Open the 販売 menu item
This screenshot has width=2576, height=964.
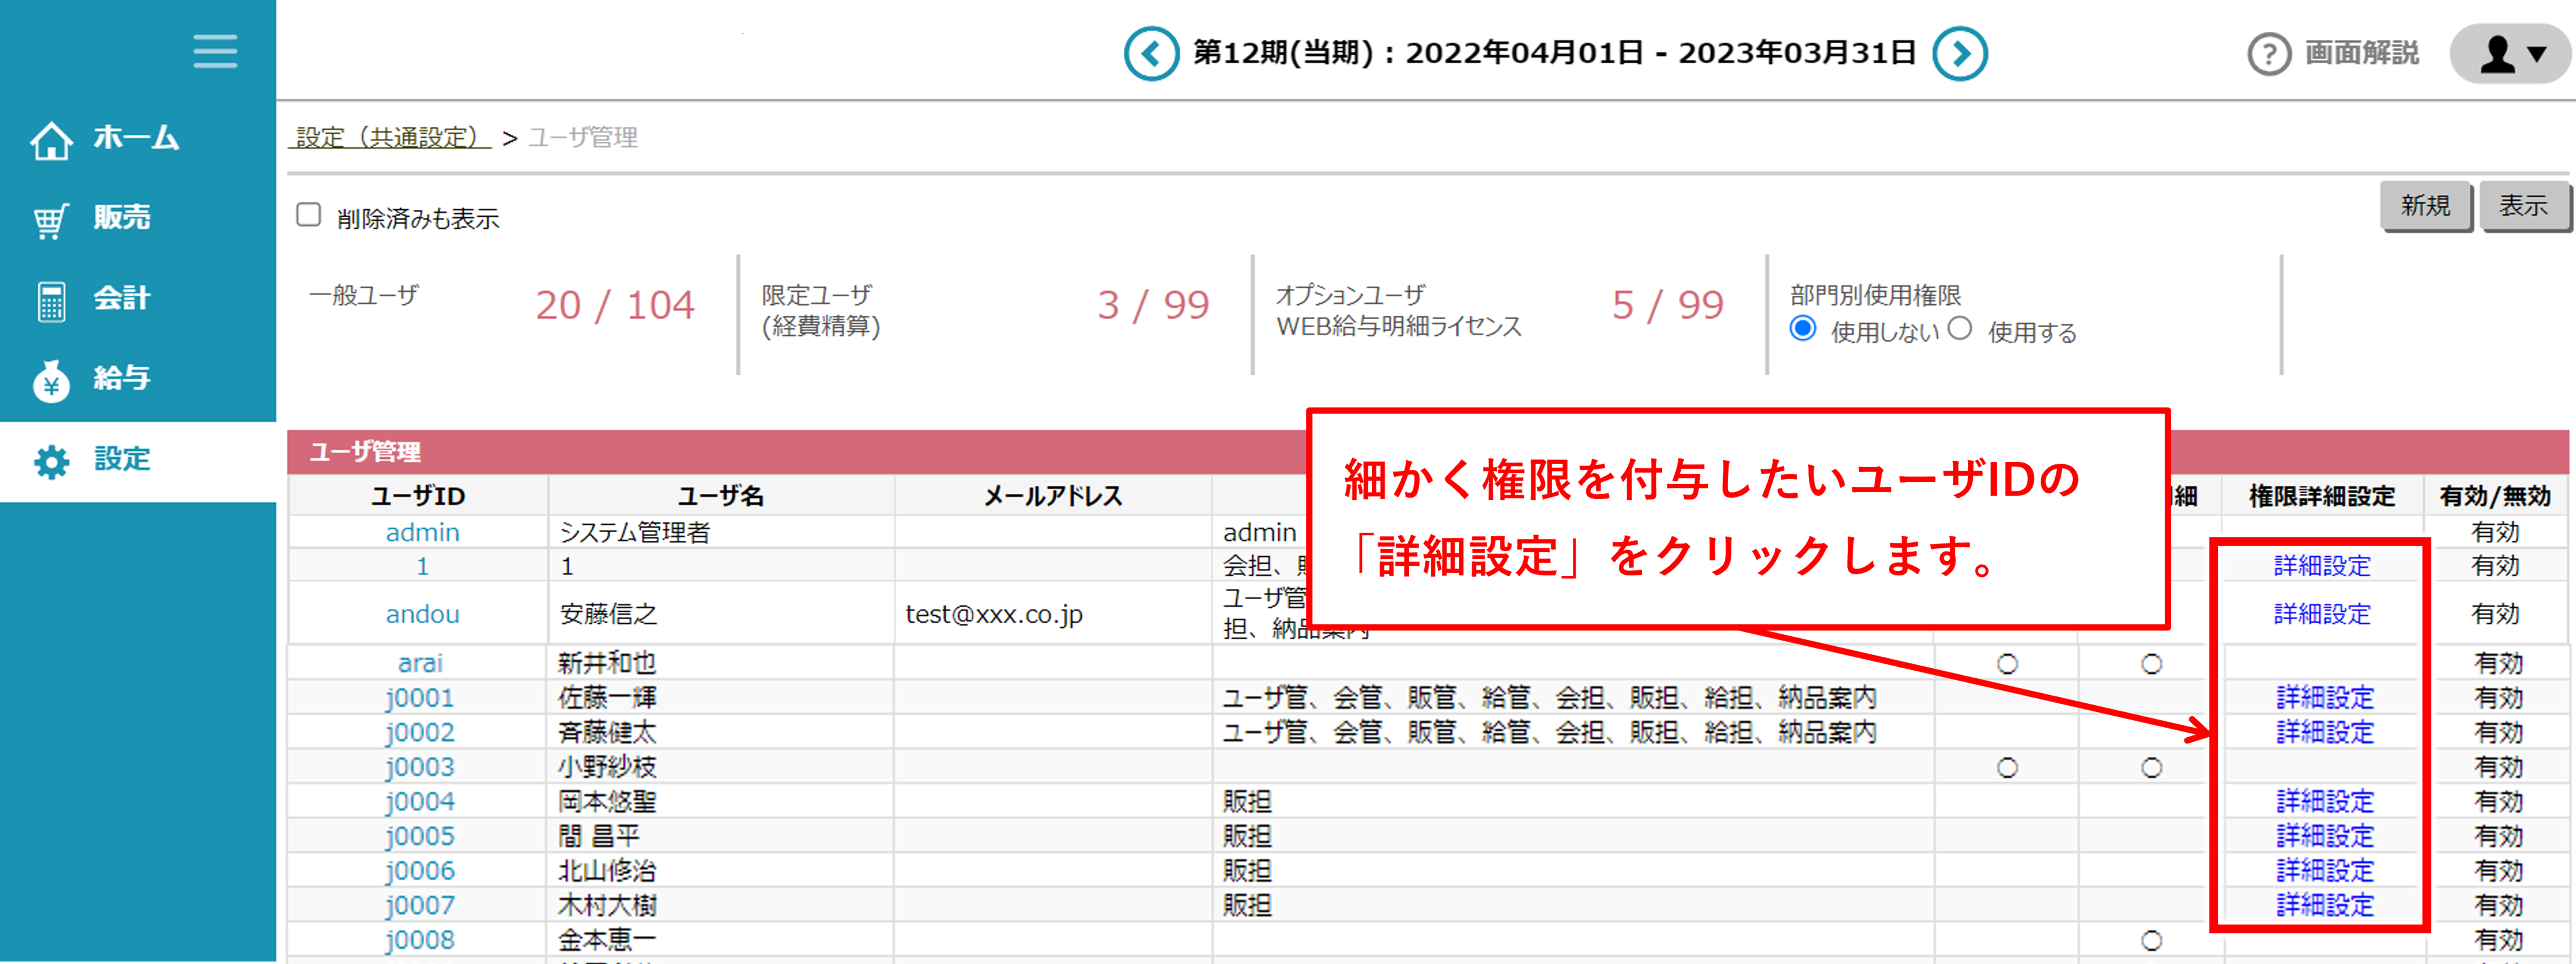122,217
